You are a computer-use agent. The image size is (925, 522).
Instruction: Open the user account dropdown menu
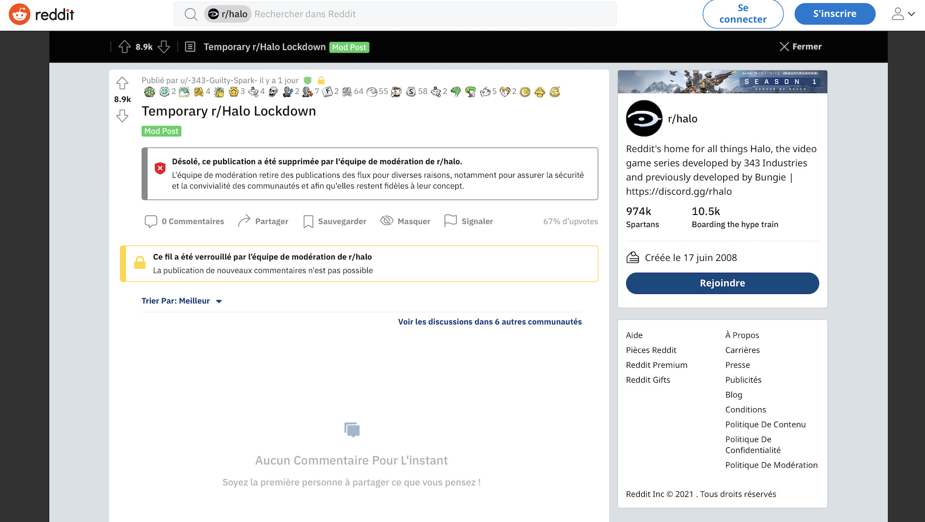pyautogui.click(x=903, y=14)
